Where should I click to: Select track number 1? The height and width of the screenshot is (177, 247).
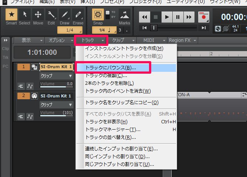click(23, 67)
